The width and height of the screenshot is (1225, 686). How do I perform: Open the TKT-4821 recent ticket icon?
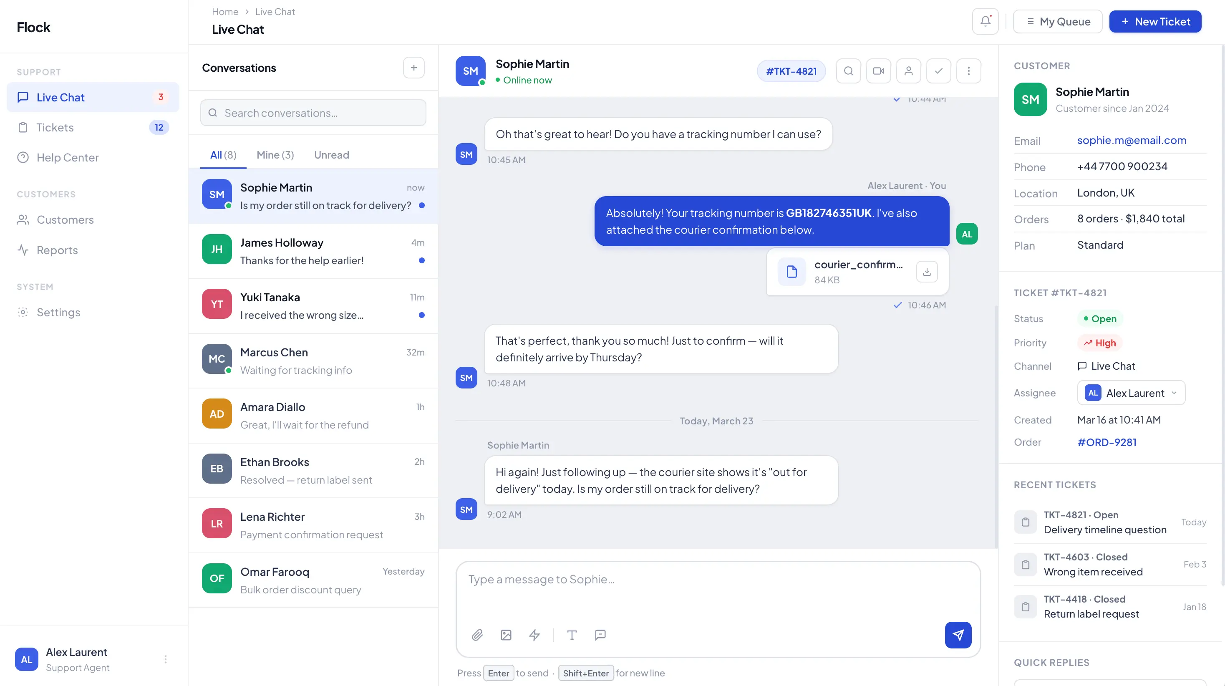(1025, 522)
